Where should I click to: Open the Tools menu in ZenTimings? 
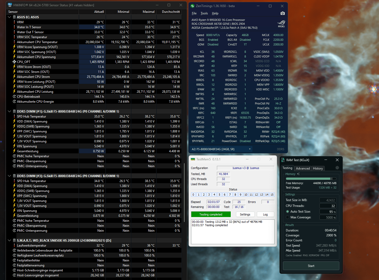click(204, 13)
